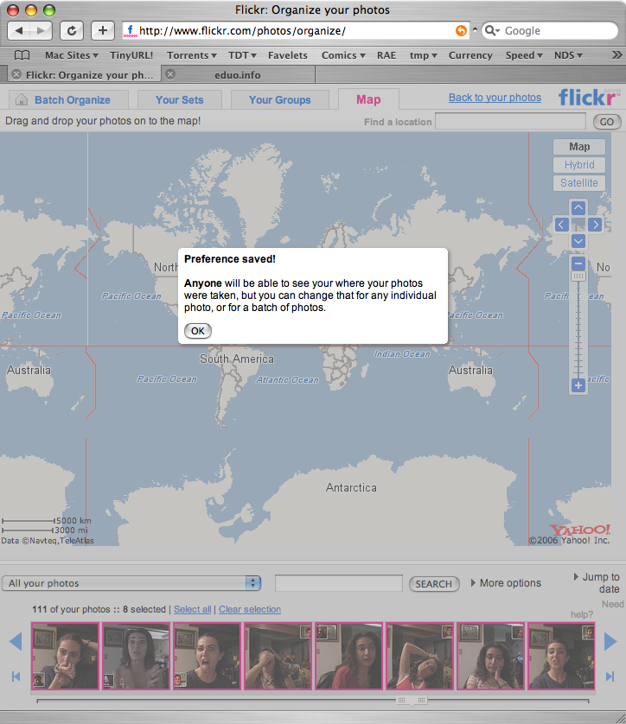Dismiss the dialog with OK
Screen dimensions: 626x724
(x=198, y=331)
